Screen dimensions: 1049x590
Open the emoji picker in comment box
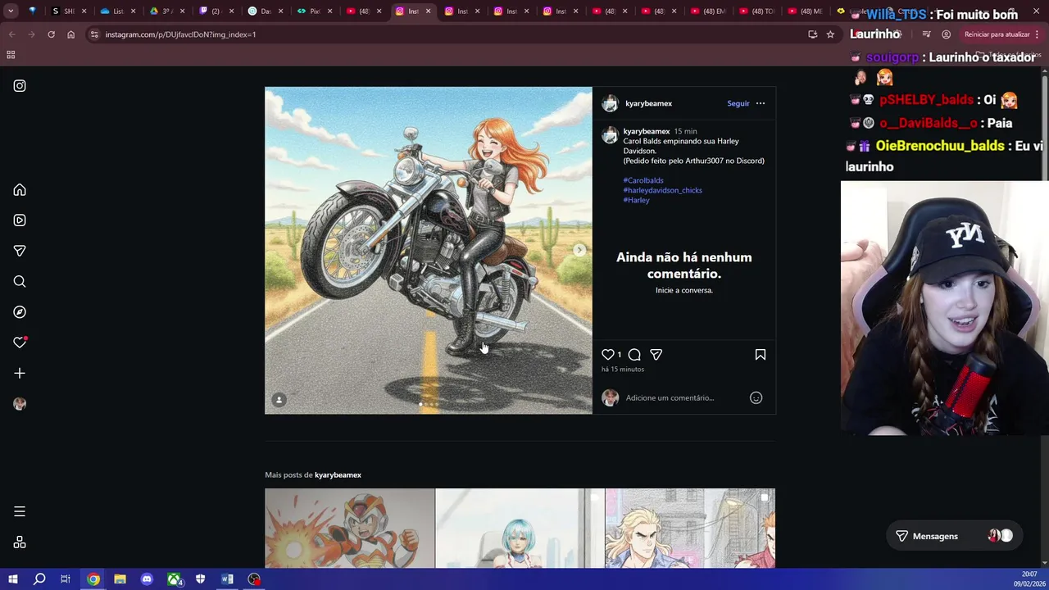point(756,398)
